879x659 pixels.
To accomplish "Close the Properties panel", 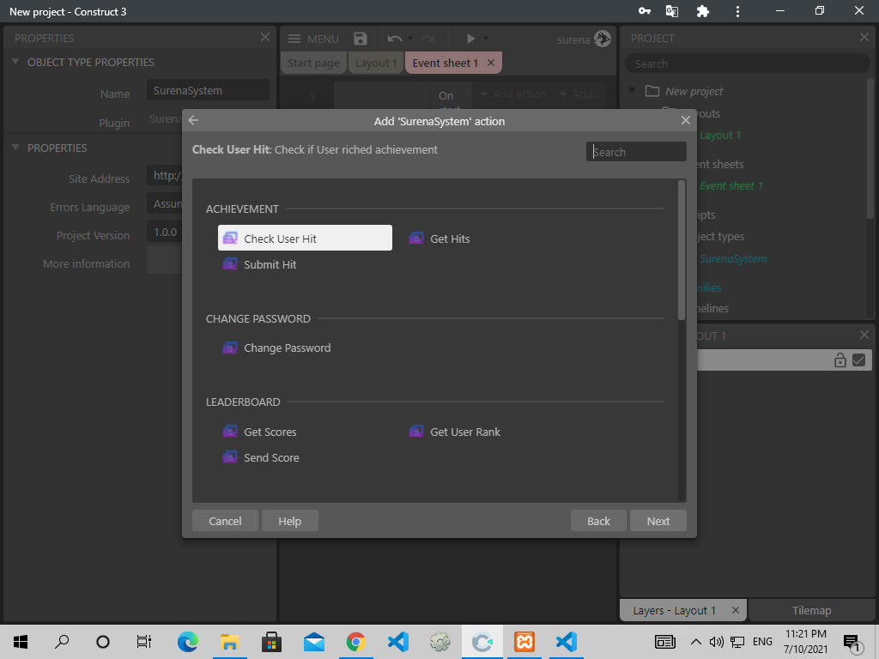I will click(265, 38).
